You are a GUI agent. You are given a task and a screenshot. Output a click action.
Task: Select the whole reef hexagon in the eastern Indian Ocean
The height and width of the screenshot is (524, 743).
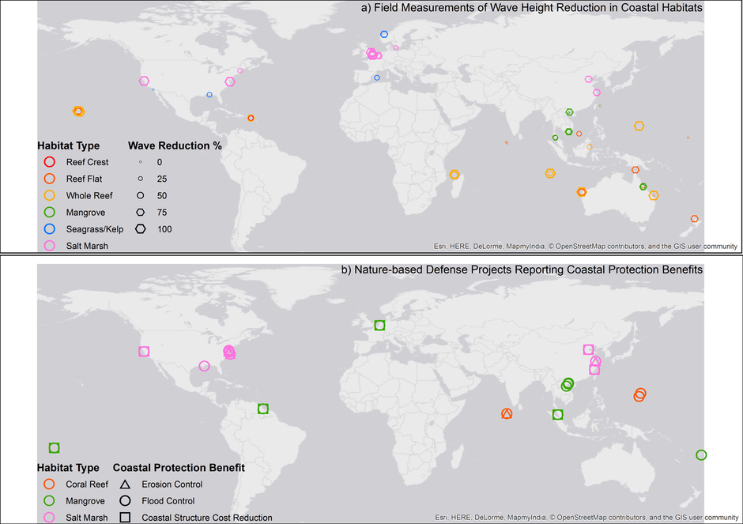click(550, 173)
